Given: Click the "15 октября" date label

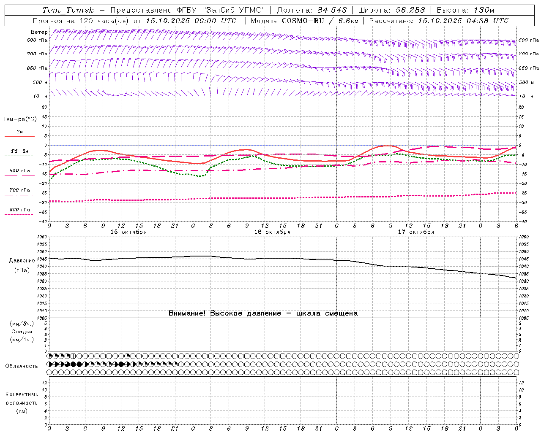Looking at the screenshot, I should [128, 232].
